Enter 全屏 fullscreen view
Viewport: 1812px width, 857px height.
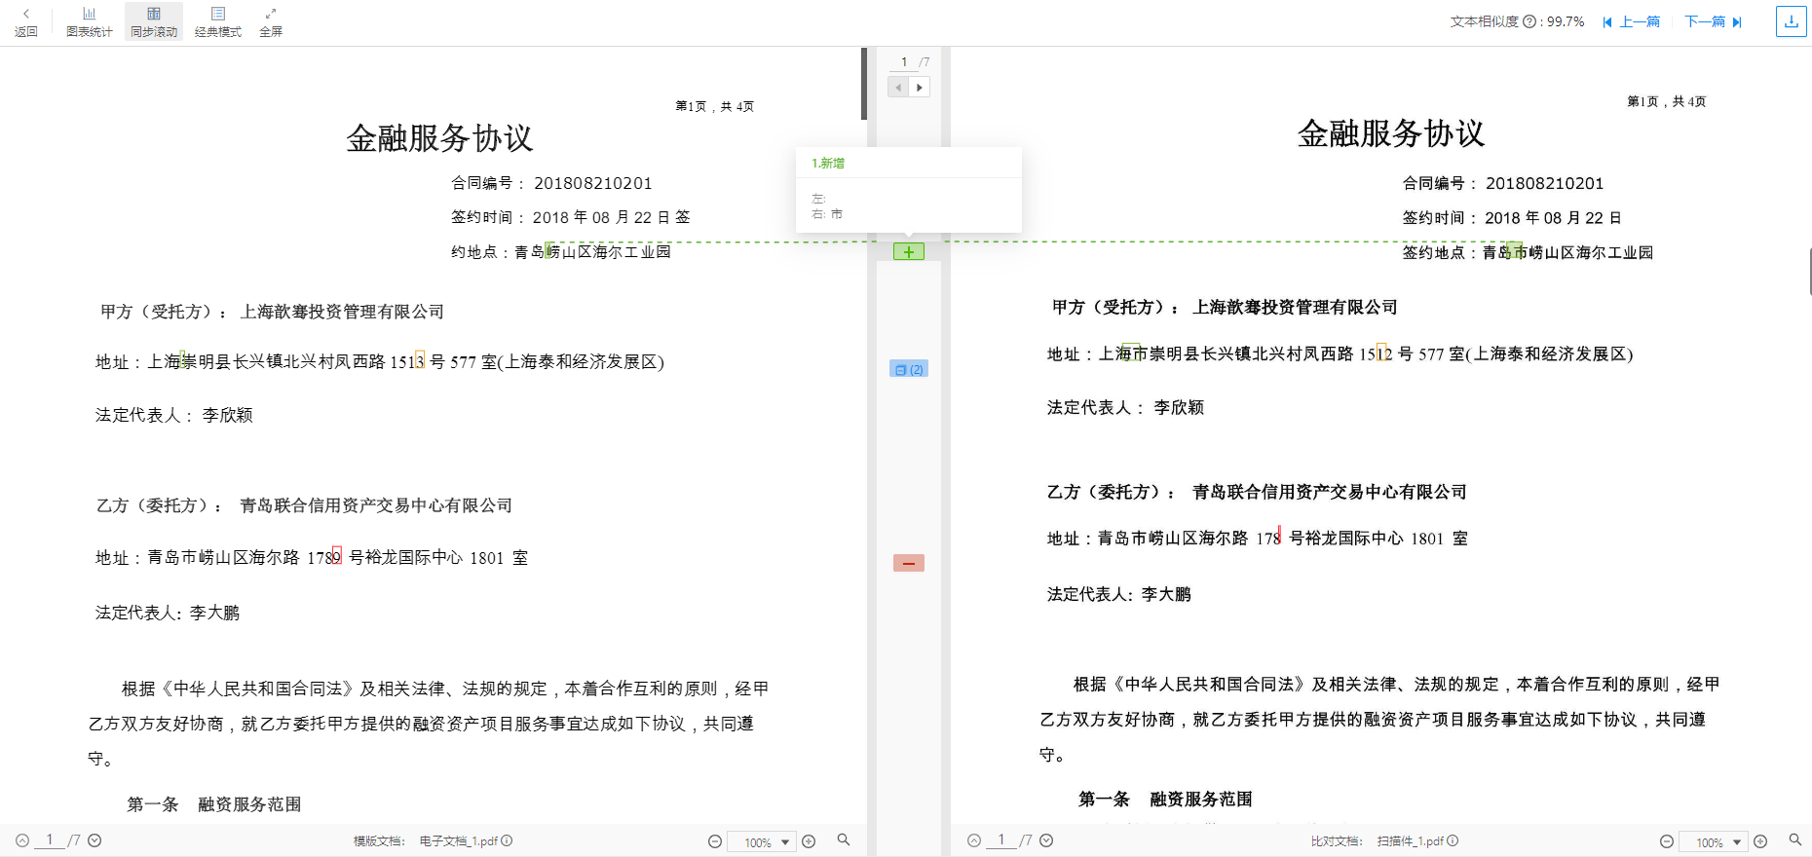point(271,21)
